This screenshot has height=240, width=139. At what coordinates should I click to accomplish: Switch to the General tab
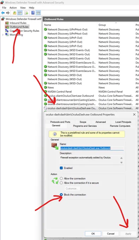pyautogui.click(x=56, y=126)
